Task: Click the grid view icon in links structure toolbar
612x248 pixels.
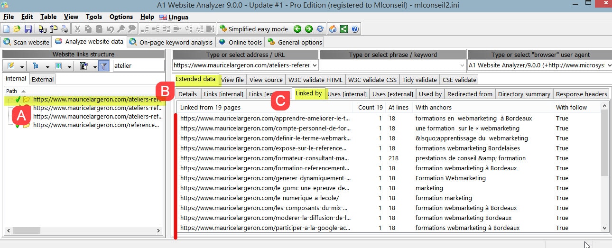Action: [x=58, y=66]
